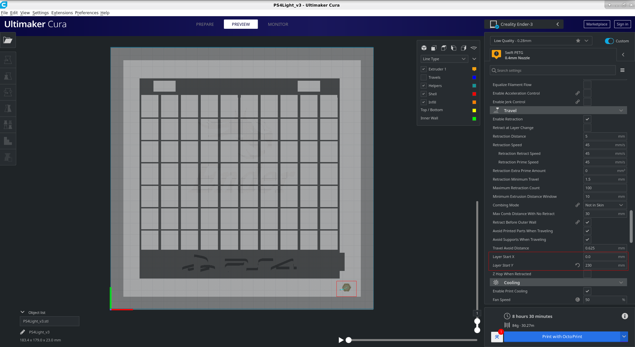The width and height of the screenshot is (635, 347).
Task: Open file with the folder icon
Action: coord(8,40)
